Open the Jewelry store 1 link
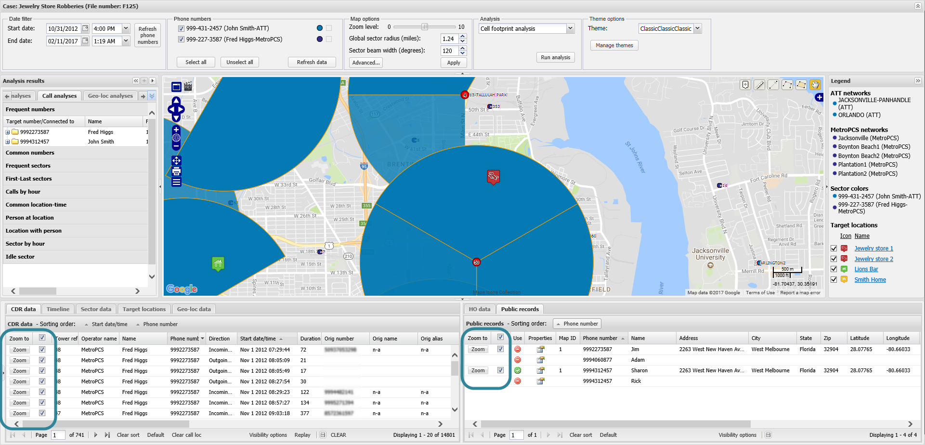Screen dimensions: 925x445 [873, 249]
